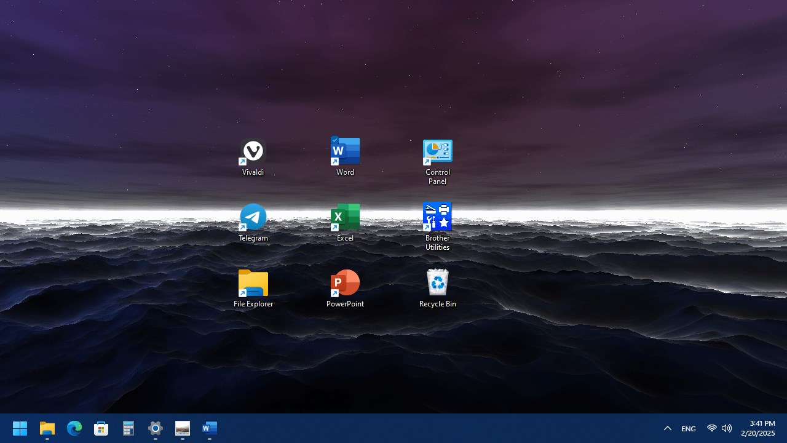Open Microsoft Store from the taskbar
Viewport: 787px width, 443px height.
click(x=101, y=428)
